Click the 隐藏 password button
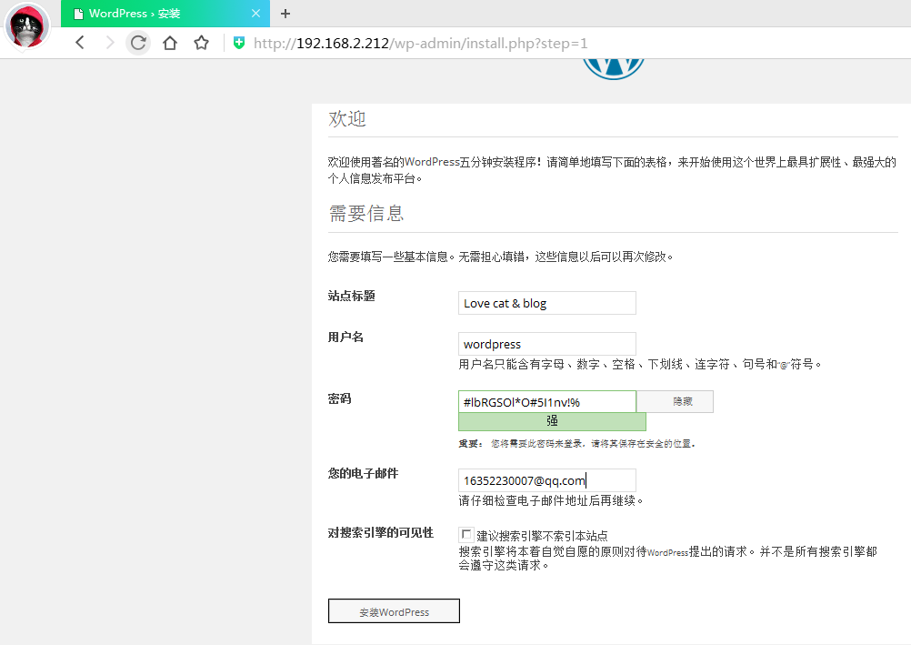 [x=676, y=402]
